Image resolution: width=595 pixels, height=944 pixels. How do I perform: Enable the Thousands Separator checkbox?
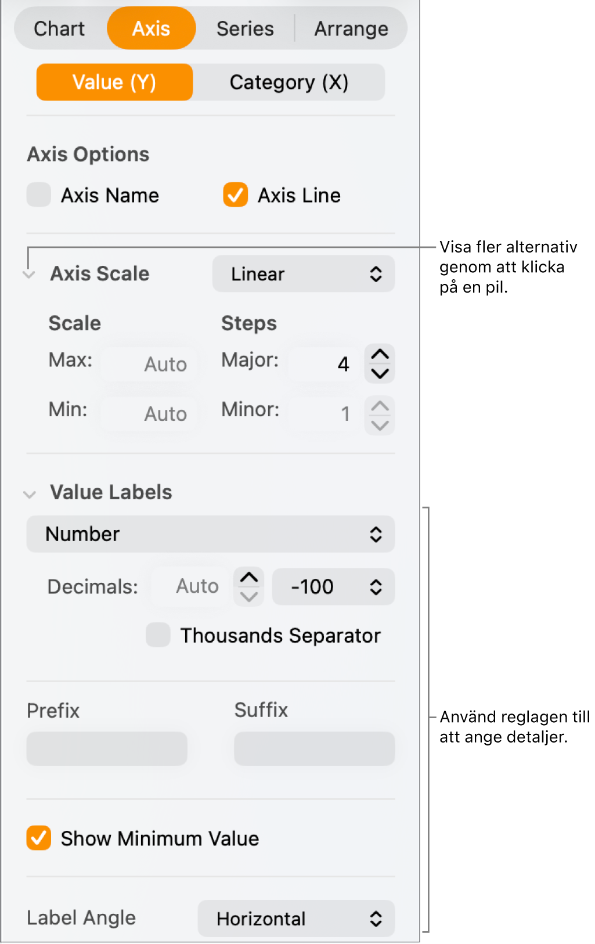[x=158, y=635]
